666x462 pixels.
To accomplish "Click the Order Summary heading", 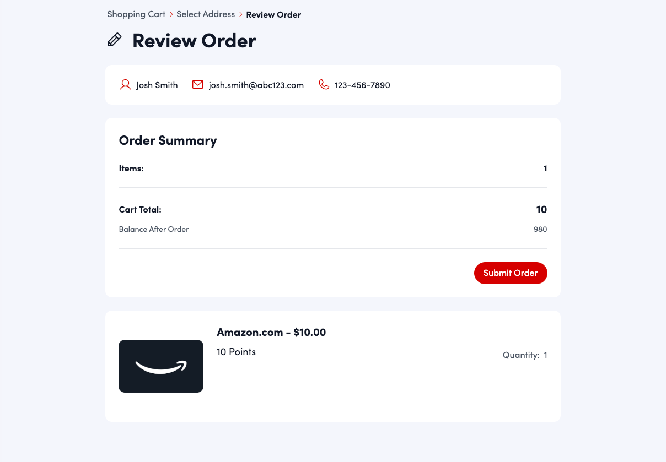I will (168, 141).
